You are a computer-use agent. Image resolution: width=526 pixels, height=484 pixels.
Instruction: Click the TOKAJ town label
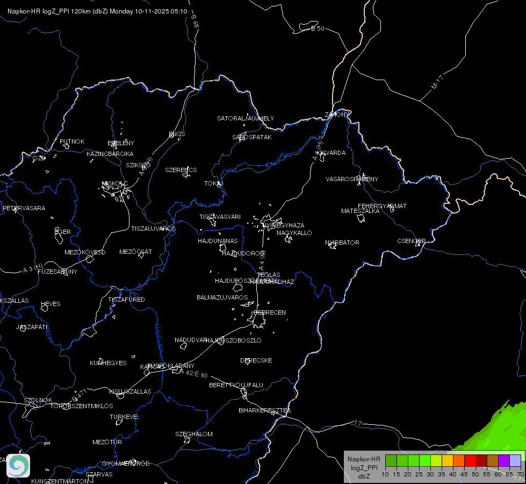coord(214,183)
